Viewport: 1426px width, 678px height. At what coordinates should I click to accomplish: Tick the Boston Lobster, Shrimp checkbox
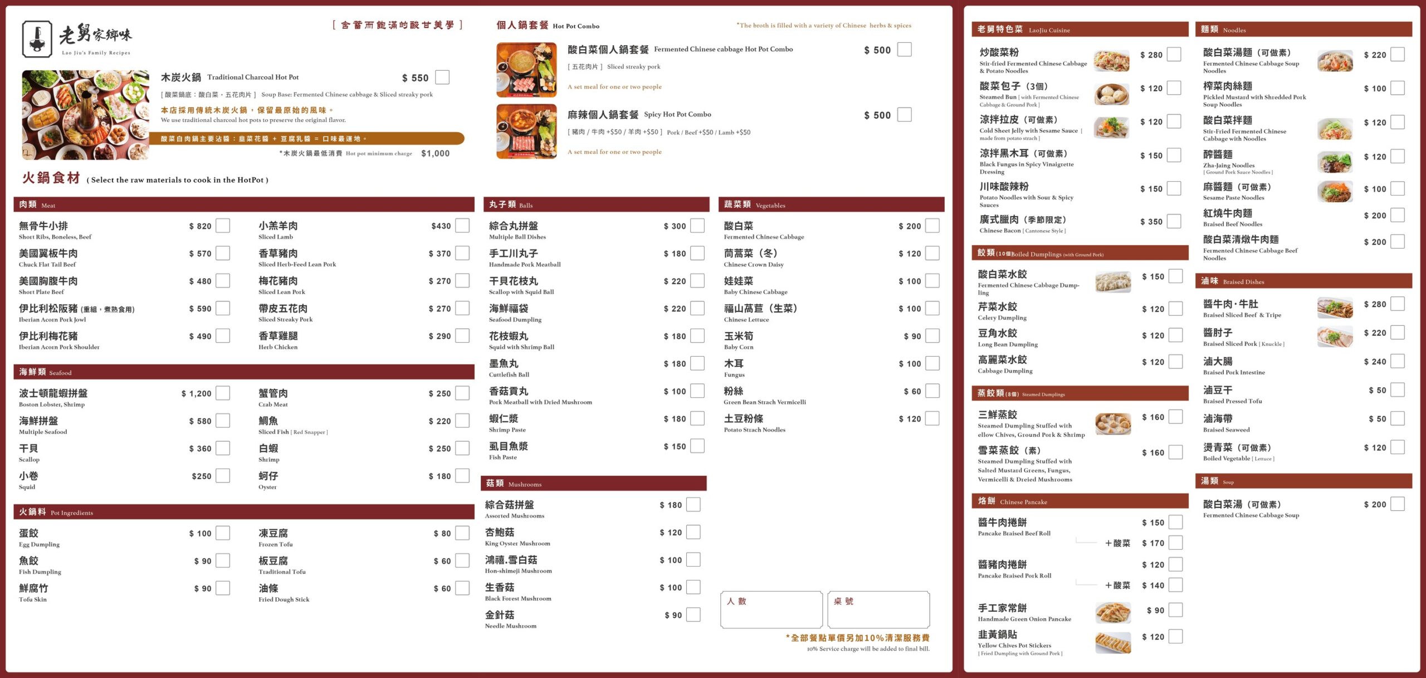pyautogui.click(x=223, y=393)
